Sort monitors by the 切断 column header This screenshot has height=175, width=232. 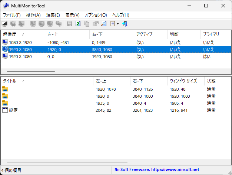(184, 34)
